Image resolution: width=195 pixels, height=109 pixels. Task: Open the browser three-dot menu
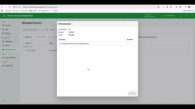click(193, 7)
